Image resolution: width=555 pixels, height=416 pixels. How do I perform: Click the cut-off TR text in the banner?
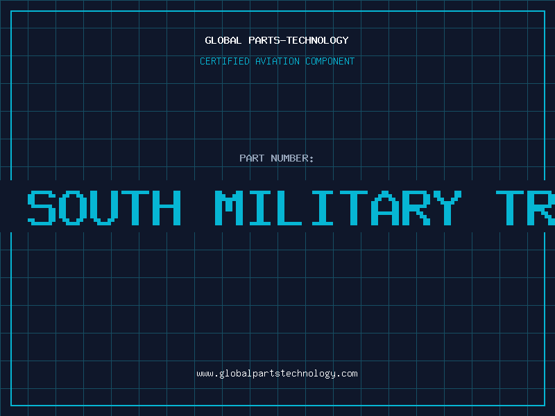(525, 207)
